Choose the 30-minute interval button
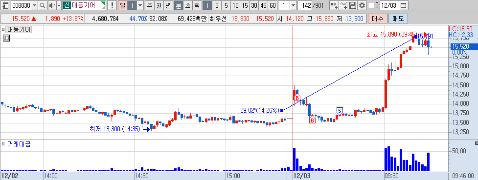 [x=254, y=5]
